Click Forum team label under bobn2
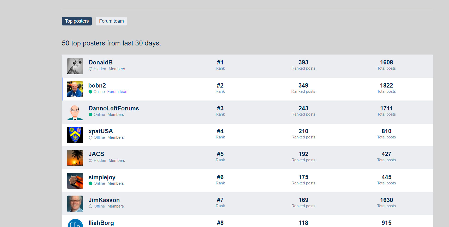The image size is (449, 227). 118,92
